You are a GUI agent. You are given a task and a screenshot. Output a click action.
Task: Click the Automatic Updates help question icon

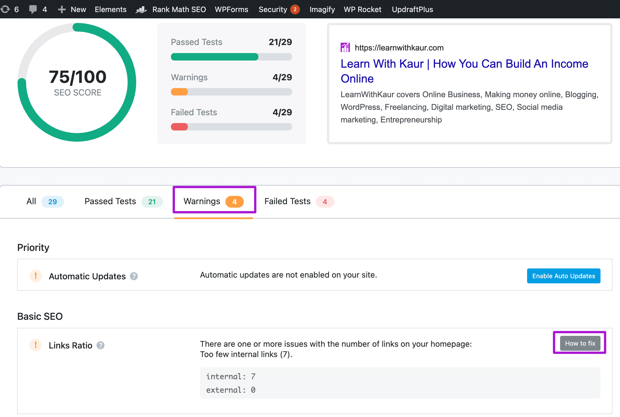tap(134, 276)
